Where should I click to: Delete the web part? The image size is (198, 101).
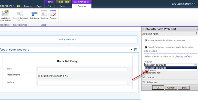53,15
